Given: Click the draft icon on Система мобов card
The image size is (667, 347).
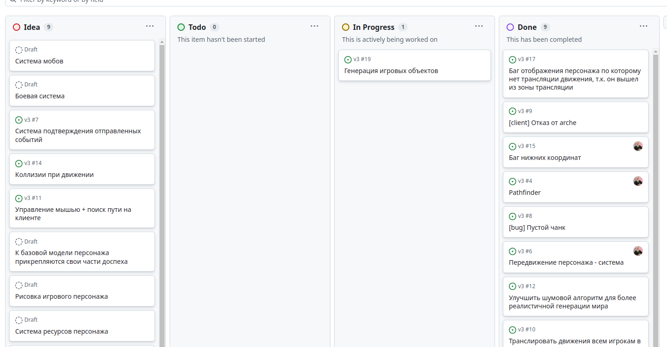Looking at the screenshot, I should [x=19, y=50].
